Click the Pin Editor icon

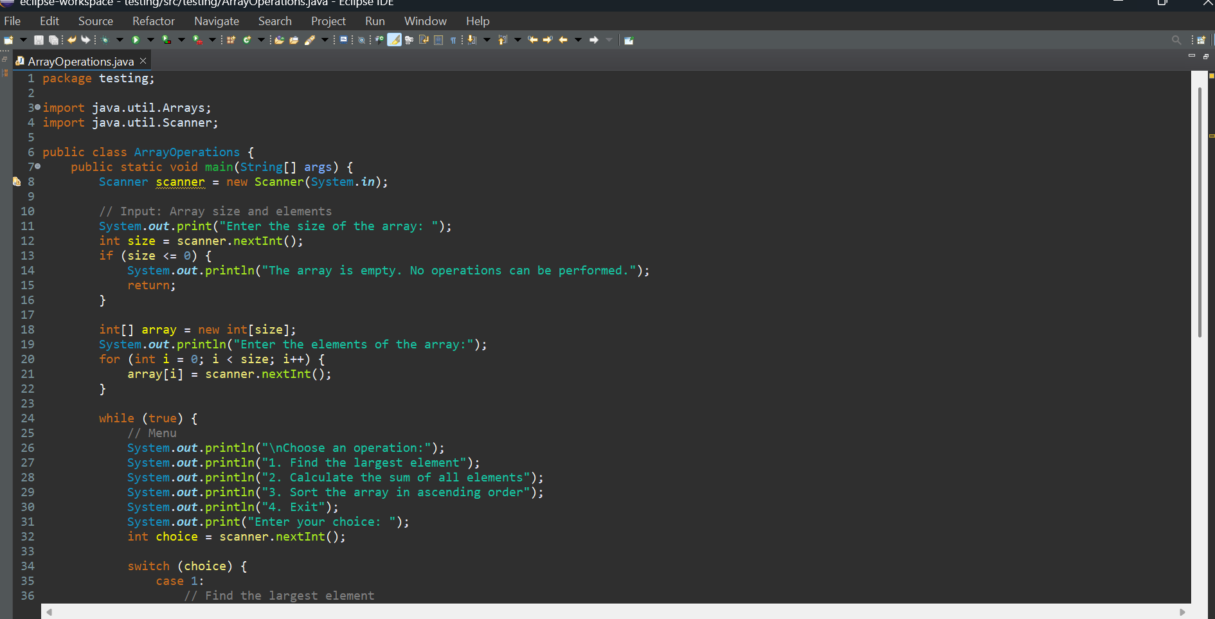pyautogui.click(x=629, y=40)
